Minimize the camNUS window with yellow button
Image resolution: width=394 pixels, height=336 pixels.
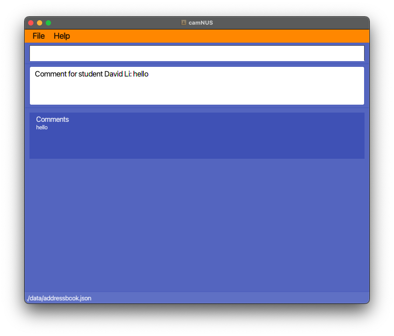[x=40, y=23]
